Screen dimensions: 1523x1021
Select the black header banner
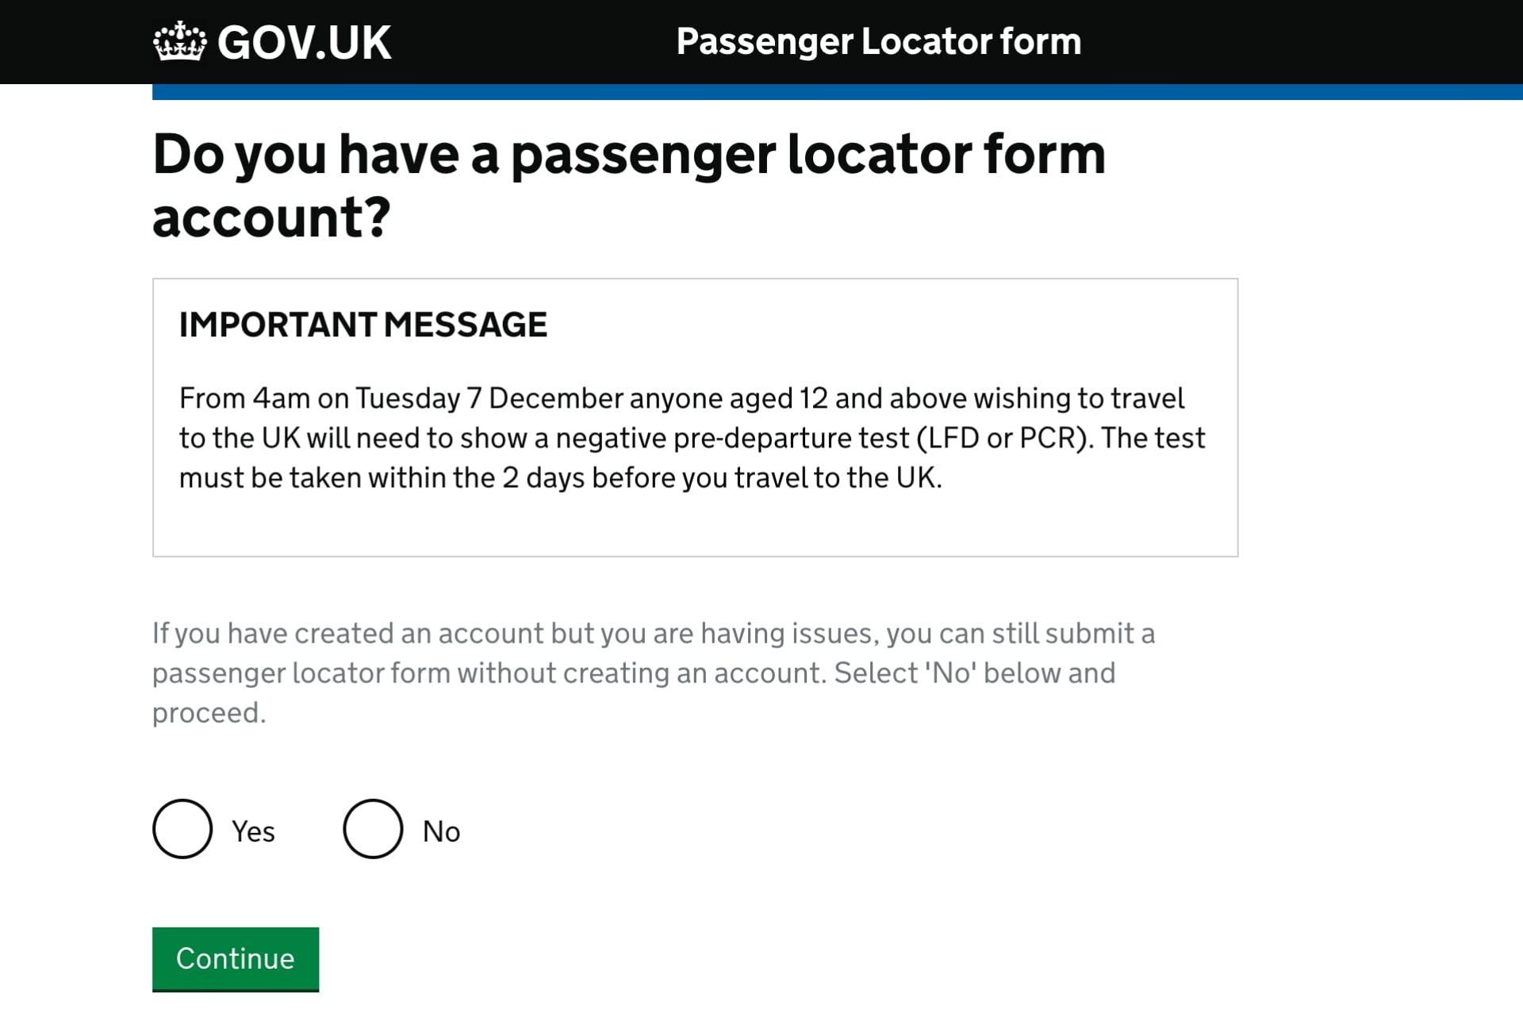click(x=761, y=41)
